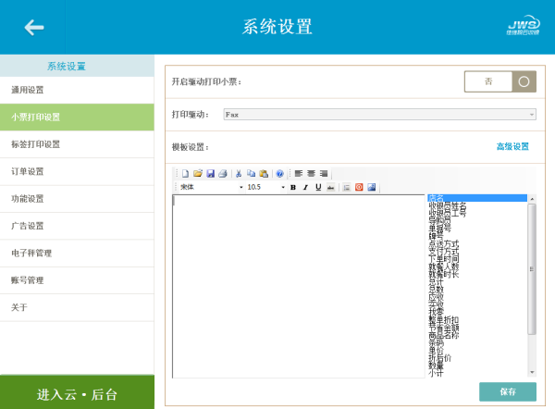555x409 pixels.
Task: Select 标签打印设置 in the sidebar
Action: pos(77,144)
